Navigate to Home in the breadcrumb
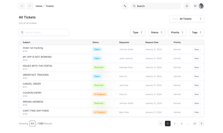This screenshot has height=133, width=223. pos(39,6)
